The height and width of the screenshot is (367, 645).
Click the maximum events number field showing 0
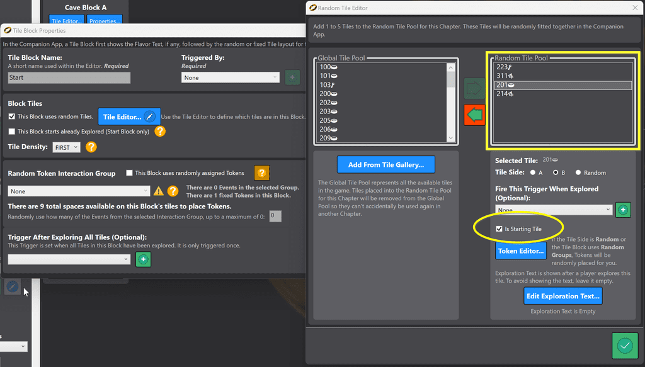coord(275,216)
